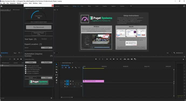186x101 pixels.
Task: Open Program monitor Full resolution dropdown
Action: tap(169, 53)
